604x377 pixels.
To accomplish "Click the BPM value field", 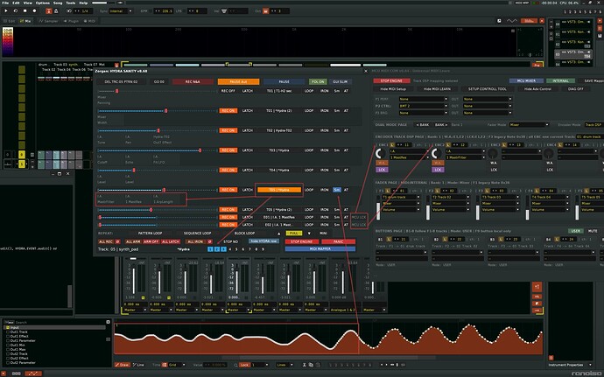I will click(164, 11).
